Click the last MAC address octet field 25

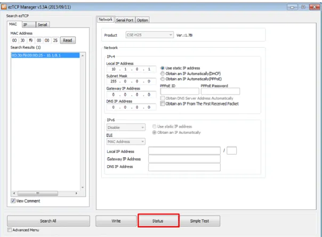coord(55,40)
